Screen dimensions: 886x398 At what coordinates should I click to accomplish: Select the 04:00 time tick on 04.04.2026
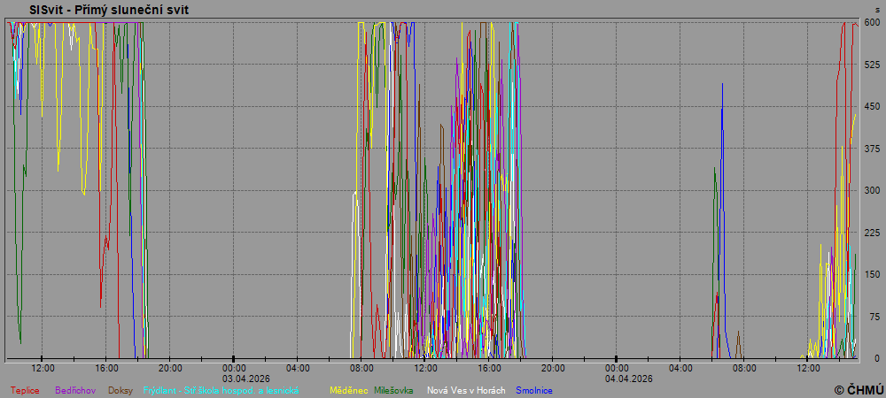pyautogui.click(x=680, y=368)
